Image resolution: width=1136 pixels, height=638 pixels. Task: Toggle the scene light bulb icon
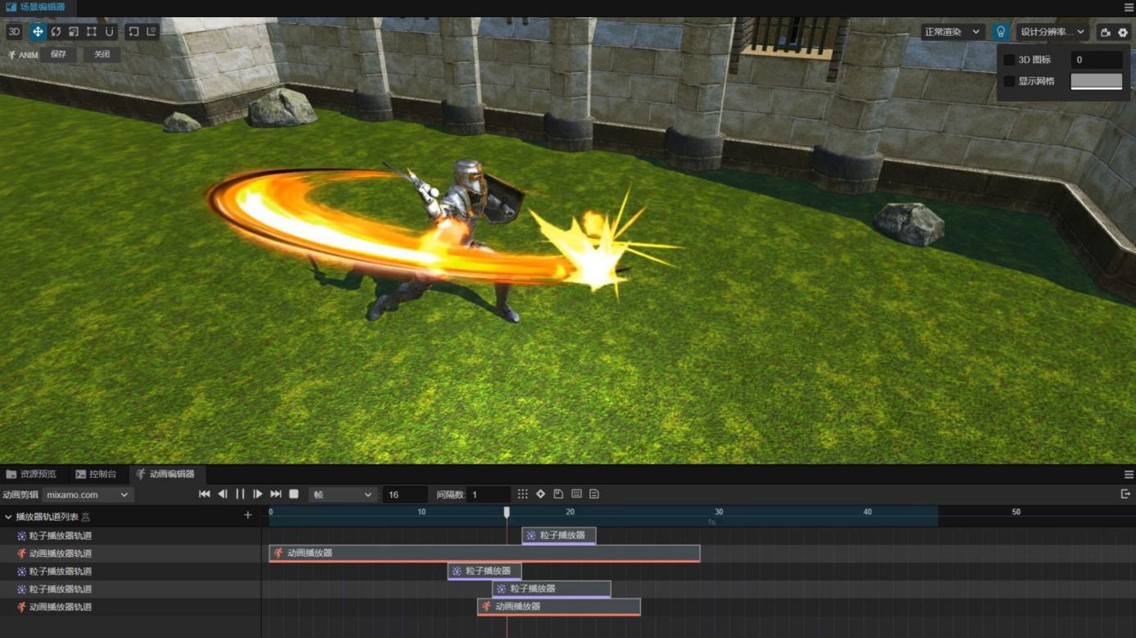pyautogui.click(x=1000, y=32)
